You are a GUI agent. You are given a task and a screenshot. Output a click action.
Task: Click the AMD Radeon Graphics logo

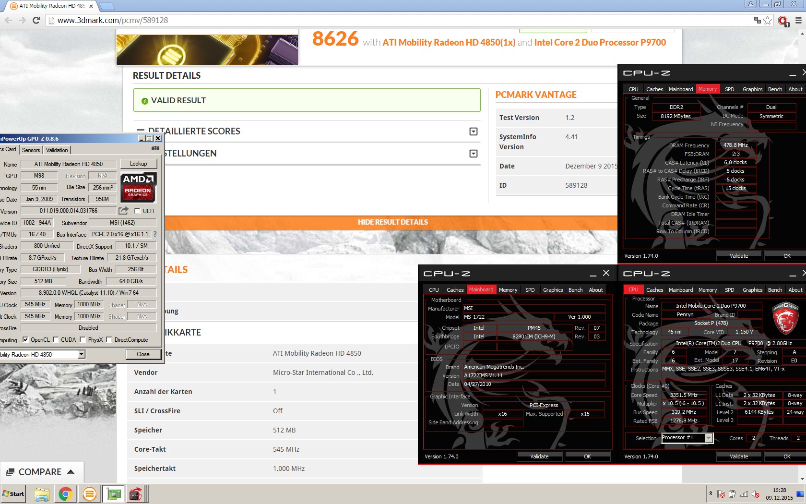click(138, 187)
